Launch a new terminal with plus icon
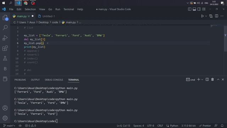 tap(199, 80)
